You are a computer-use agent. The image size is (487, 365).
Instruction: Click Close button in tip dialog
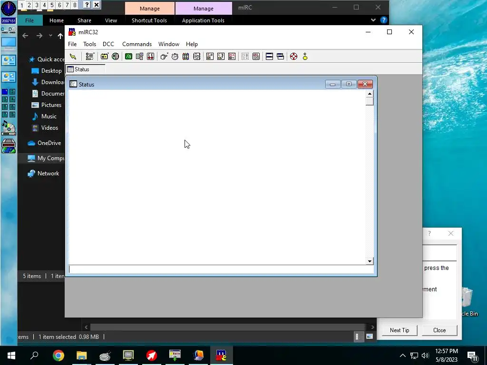coord(439,330)
